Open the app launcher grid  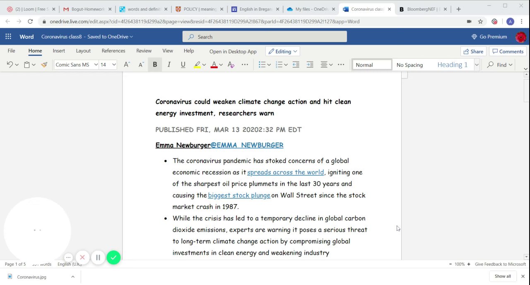[x=8, y=37]
